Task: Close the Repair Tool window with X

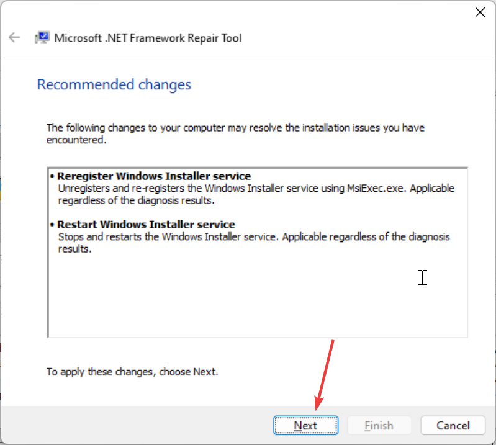Action: (479, 12)
